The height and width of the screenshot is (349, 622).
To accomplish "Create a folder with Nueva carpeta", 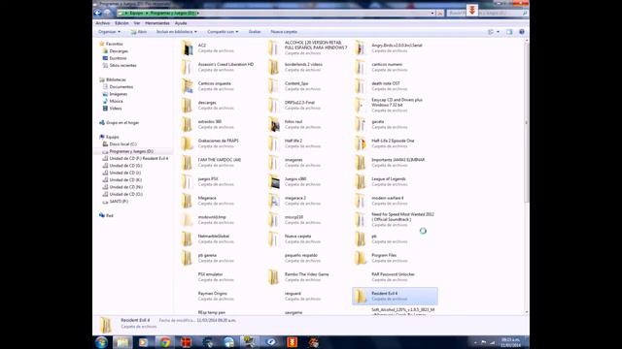I will [x=284, y=32].
